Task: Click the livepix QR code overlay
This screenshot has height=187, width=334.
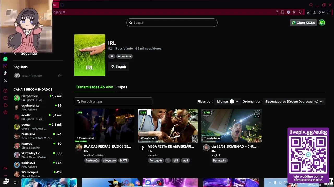Action: coord(308,155)
